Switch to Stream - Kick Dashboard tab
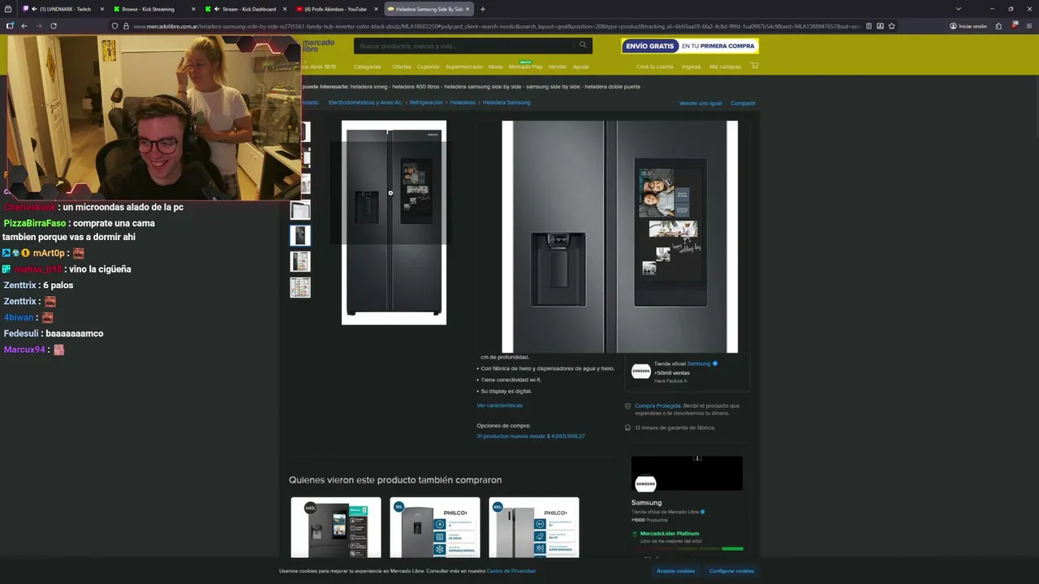 click(245, 9)
